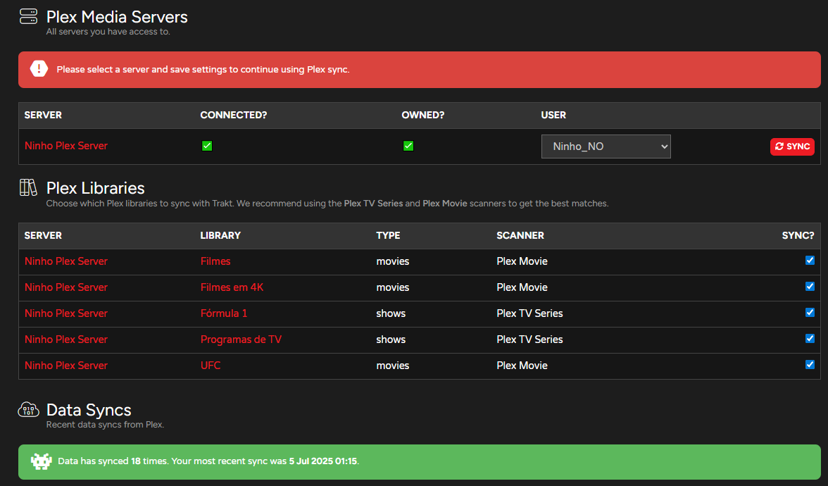
Task: Click the 5 Jul 2025 01:15 sync date
Action: (x=322, y=461)
